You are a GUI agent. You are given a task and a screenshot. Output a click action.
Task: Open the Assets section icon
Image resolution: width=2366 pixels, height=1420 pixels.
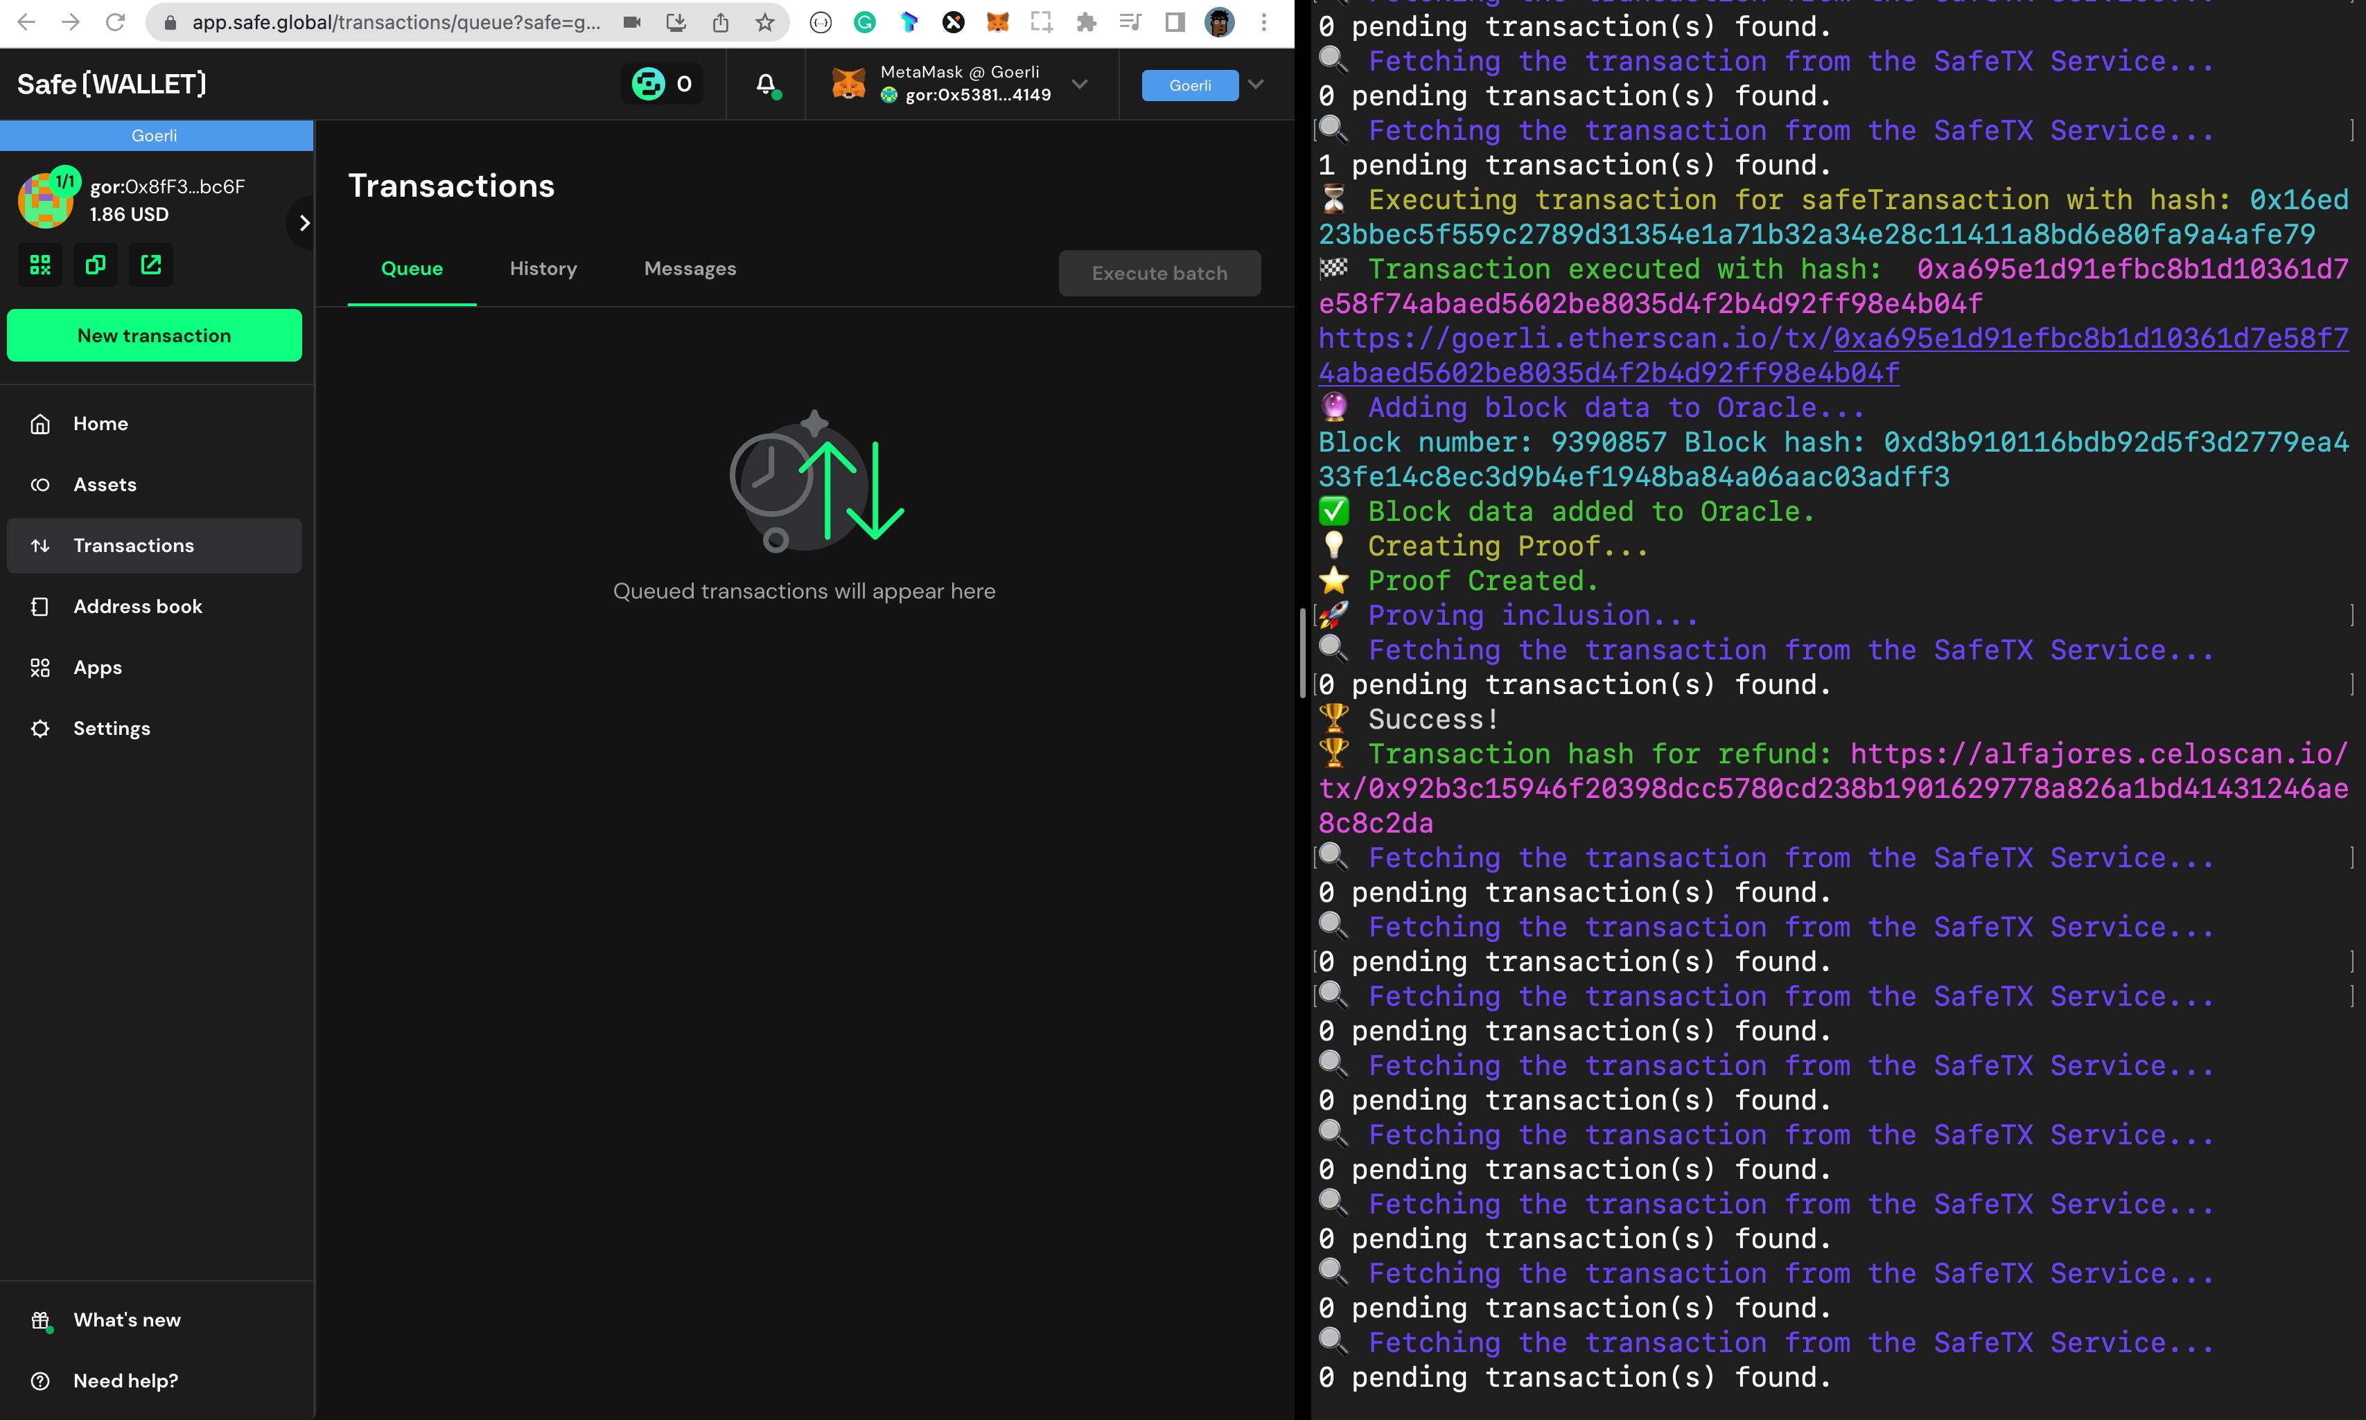pyautogui.click(x=41, y=485)
